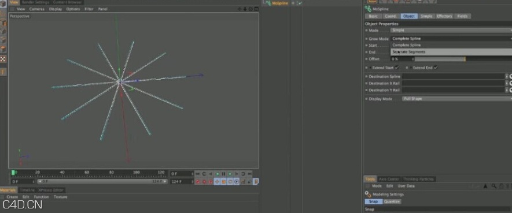Toggle position keyframe recording icon
Image resolution: width=512 pixels, height=213 pixels.
217,181
